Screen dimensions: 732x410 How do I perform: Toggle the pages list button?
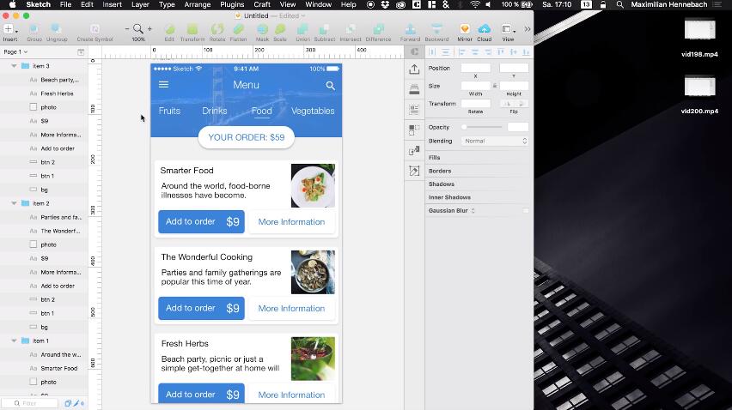[x=81, y=52]
